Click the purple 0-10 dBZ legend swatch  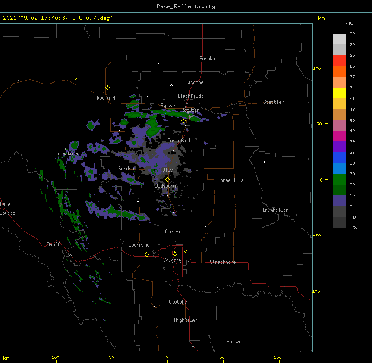339,201
